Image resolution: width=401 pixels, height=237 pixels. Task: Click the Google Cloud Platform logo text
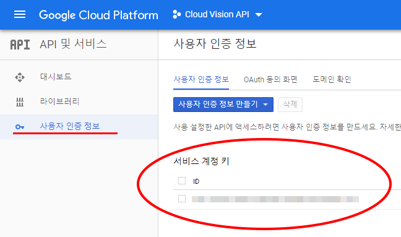click(x=98, y=15)
